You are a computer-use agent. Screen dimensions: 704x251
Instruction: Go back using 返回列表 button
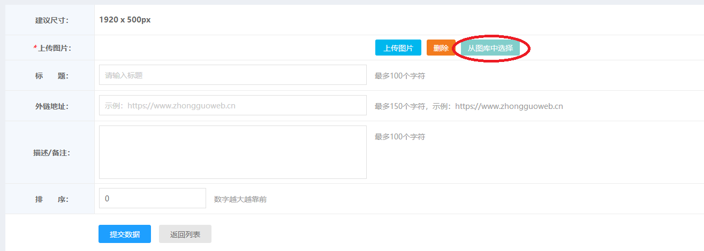coord(185,234)
